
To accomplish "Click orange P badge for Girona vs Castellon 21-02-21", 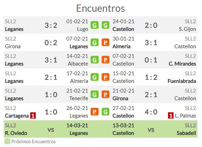I will tap(106, 95).
